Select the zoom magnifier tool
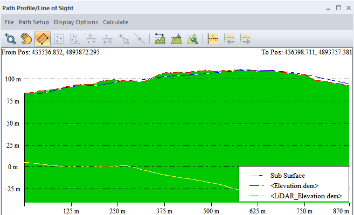The width and height of the screenshot is (354, 215). coord(10,39)
